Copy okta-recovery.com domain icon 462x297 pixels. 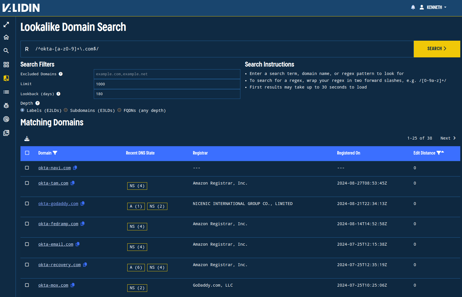point(85,264)
